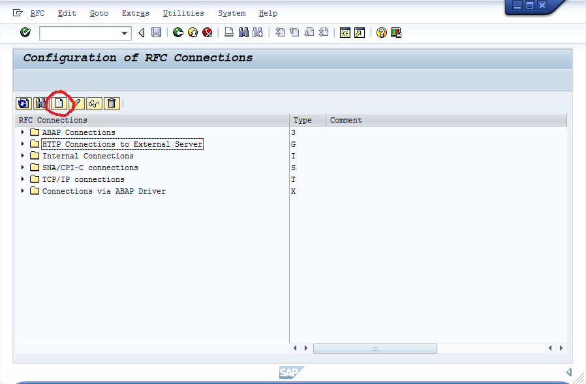Click the horizontal scrollbar under the Comment column
The image size is (586, 384).
coord(375,348)
